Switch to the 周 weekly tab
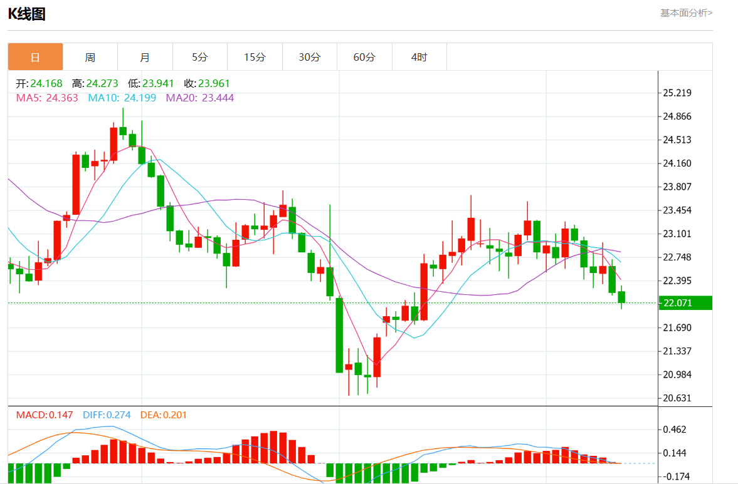The width and height of the screenshot is (738, 484). pyautogui.click(x=90, y=57)
